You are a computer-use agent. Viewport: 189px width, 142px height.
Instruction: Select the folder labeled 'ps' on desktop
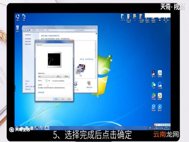(135, 17)
